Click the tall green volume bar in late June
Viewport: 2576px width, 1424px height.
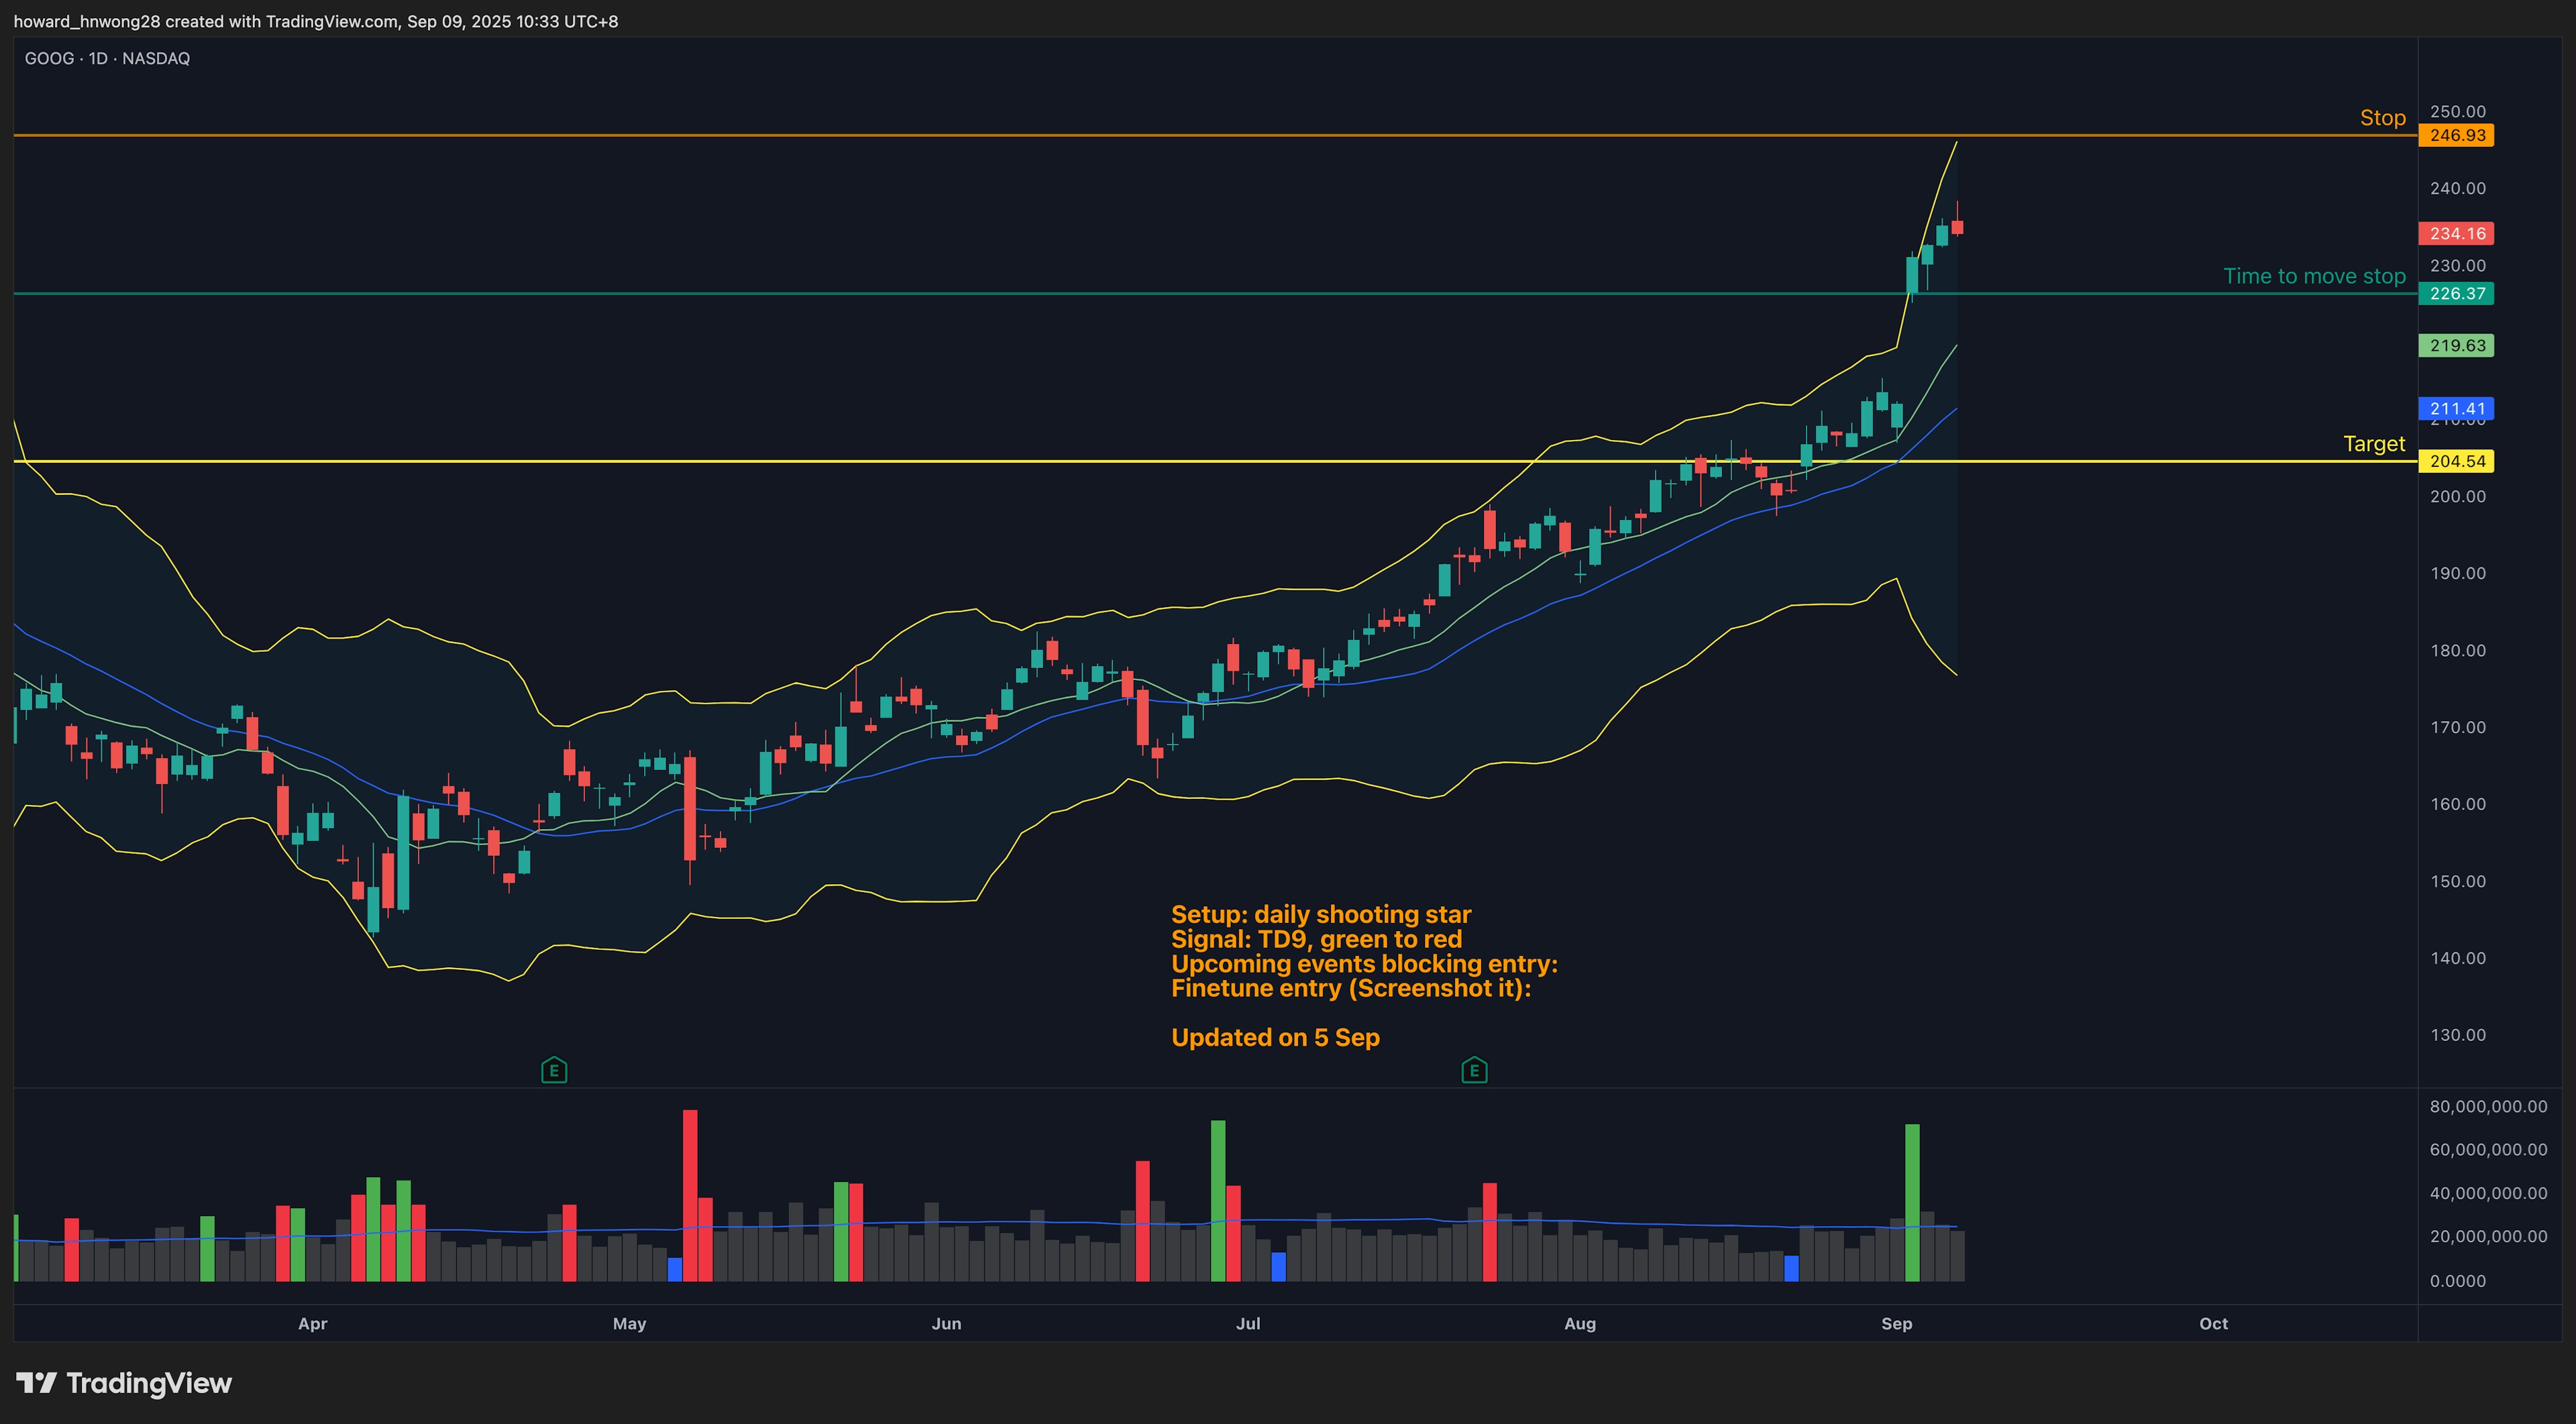point(1218,1200)
